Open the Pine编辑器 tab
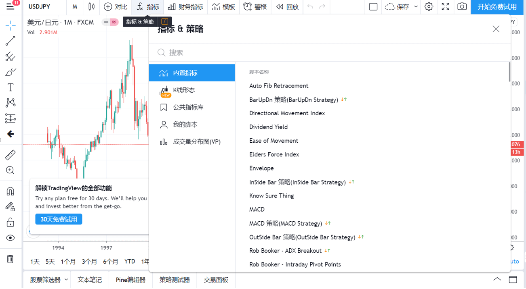Screen dimensions: 526x289 130,280
